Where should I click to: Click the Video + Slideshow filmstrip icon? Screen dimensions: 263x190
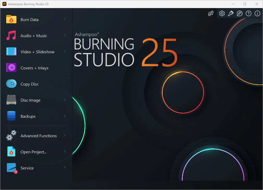(x=11, y=51)
